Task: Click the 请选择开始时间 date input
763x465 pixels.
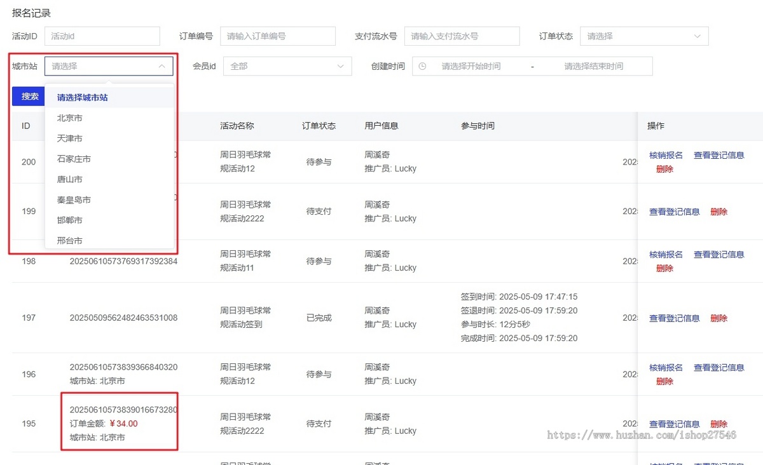Action: click(471, 65)
